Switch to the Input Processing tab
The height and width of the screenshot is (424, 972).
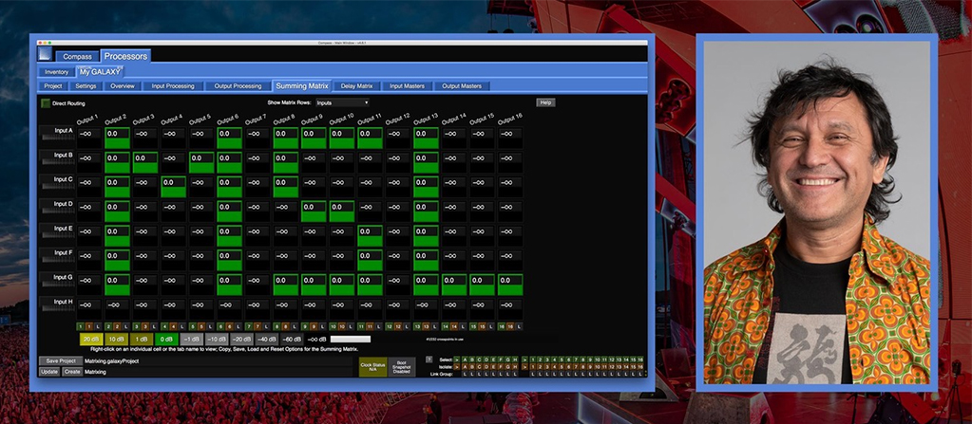coord(172,85)
